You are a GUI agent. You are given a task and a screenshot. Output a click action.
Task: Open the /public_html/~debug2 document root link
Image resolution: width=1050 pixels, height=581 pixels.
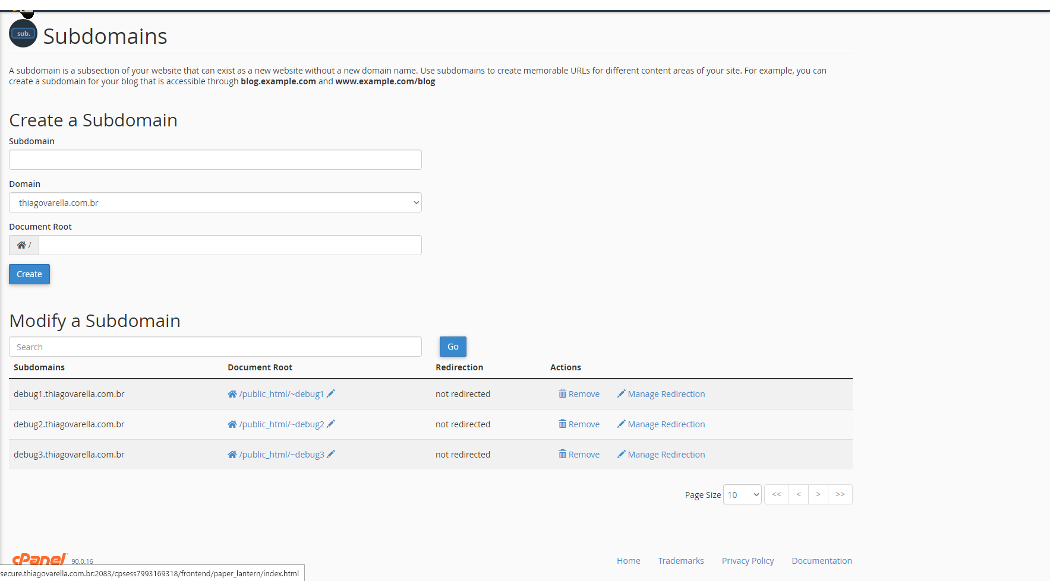pos(282,424)
